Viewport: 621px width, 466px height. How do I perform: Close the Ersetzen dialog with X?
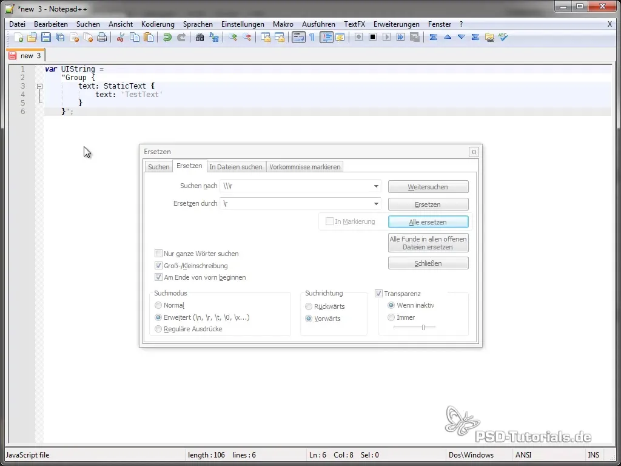tap(474, 152)
